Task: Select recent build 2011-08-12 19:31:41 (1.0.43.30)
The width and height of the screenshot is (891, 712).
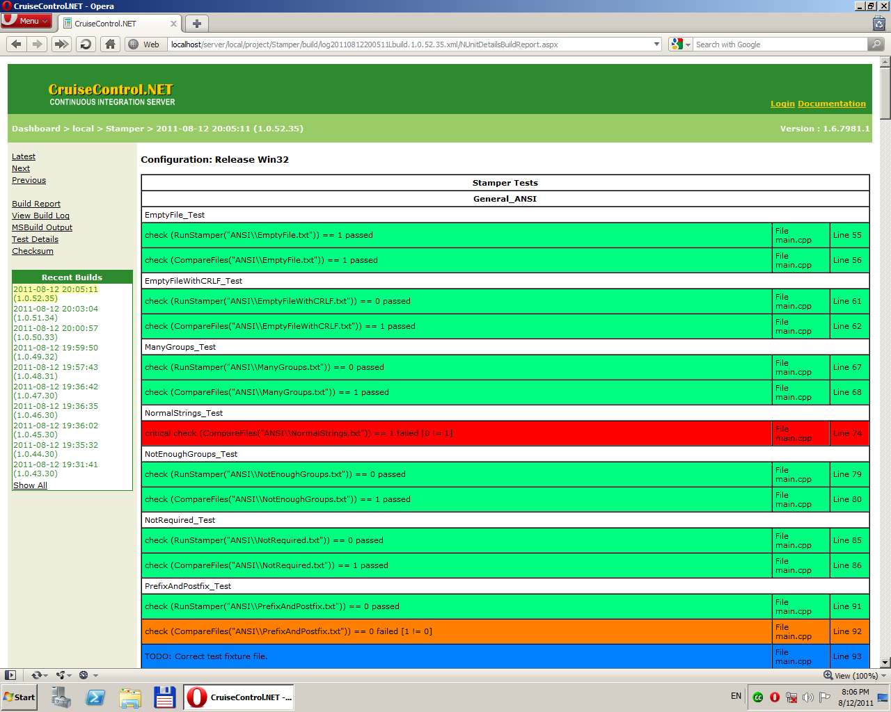Action: click(x=56, y=469)
